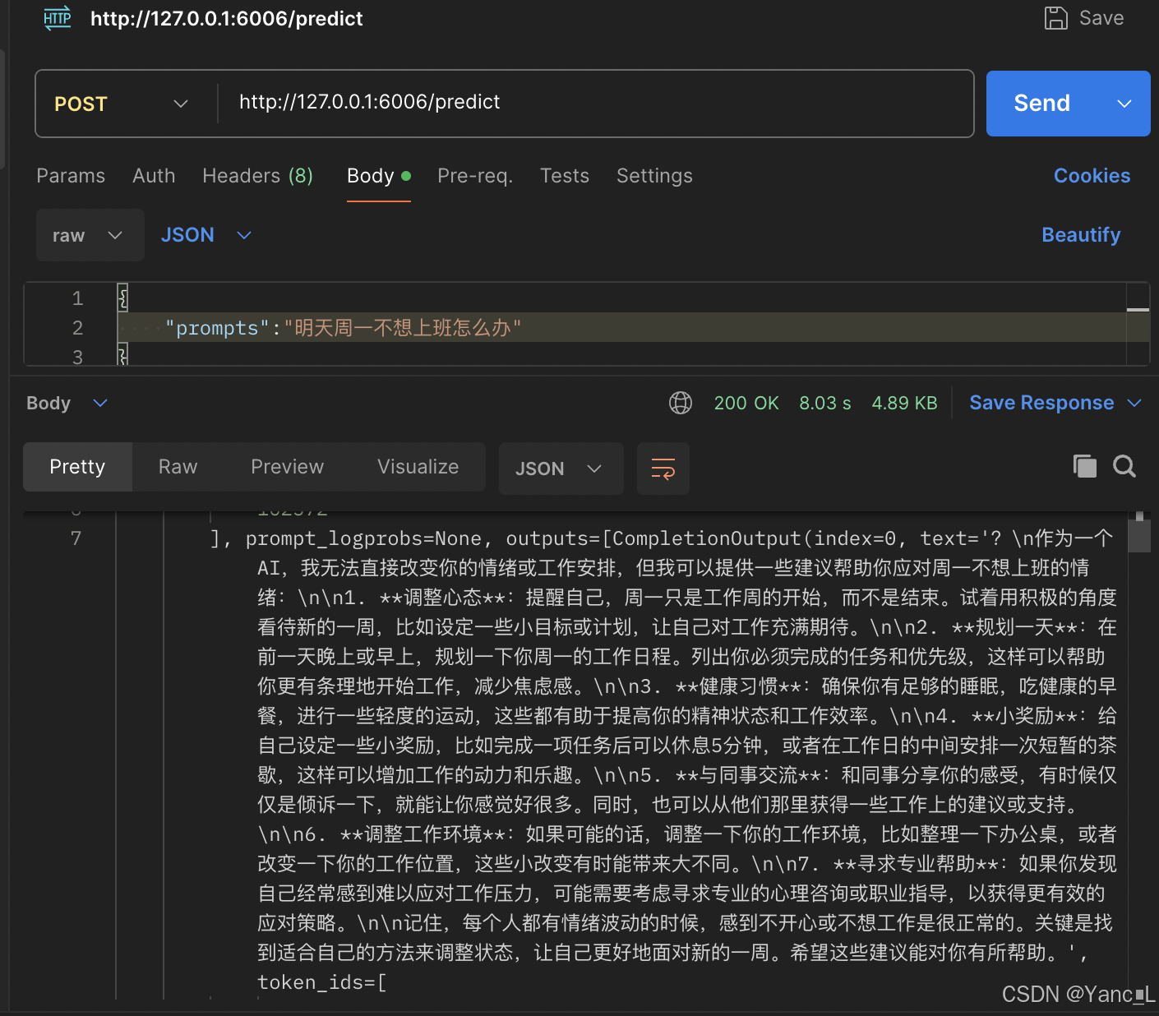Viewport: 1159px width, 1016px height.
Task: Open the Tests tab
Action: [x=565, y=175]
